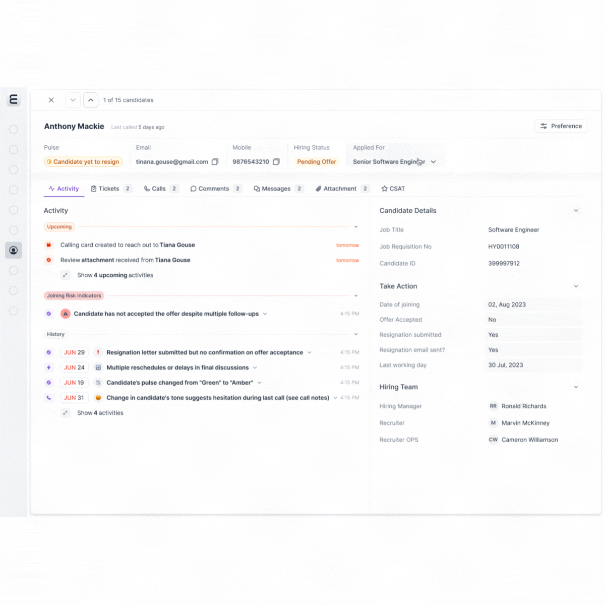Go to previous candidate with up arrow
Image resolution: width=605 pixels, height=605 pixels.
pos(91,100)
